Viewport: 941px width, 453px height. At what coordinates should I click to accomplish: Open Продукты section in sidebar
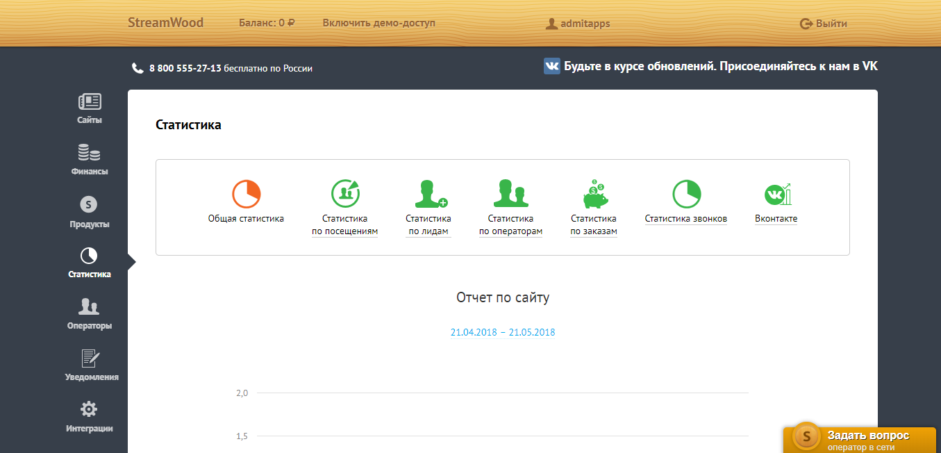click(x=89, y=206)
